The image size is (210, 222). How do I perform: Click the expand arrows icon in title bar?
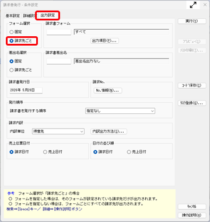point(193,5)
